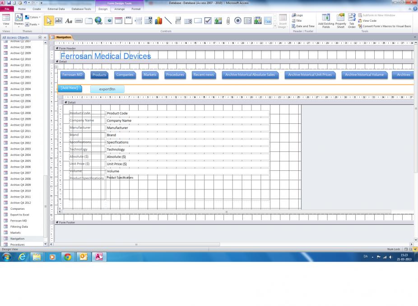This screenshot has width=418, height=306.
Task: Expand the Controls gallery more arrow
Action: (x=275, y=26)
